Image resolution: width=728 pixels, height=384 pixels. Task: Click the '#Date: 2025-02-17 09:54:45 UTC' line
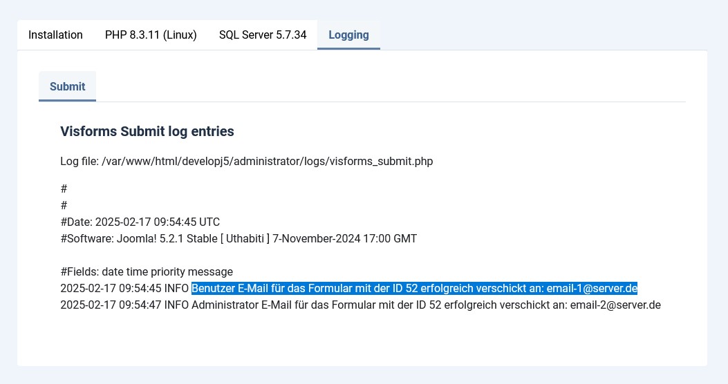pyautogui.click(x=140, y=222)
